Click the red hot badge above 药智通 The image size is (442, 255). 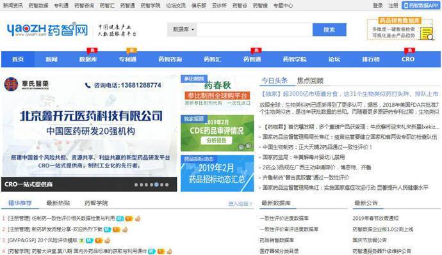click(x=256, y=50)
